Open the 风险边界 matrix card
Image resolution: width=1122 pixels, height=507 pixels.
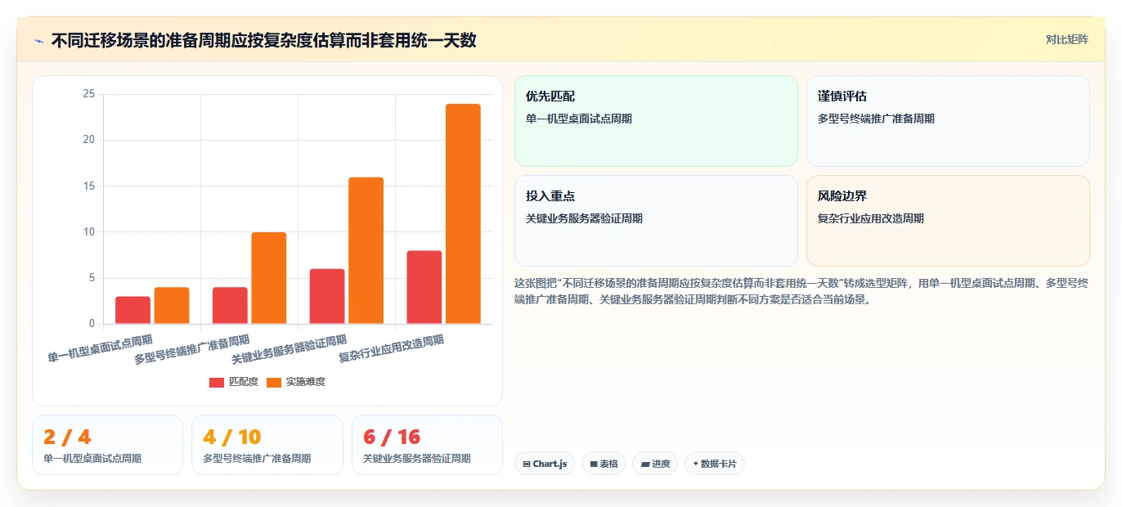(948, 221)
